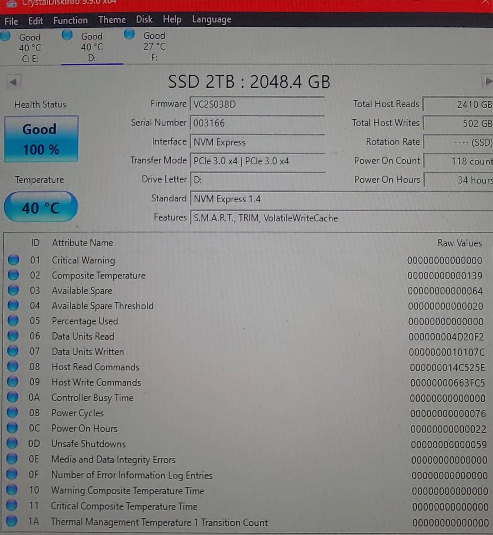The image size is (493, 535).
Task: Open the Help menu
Action: tap(172, 20)
